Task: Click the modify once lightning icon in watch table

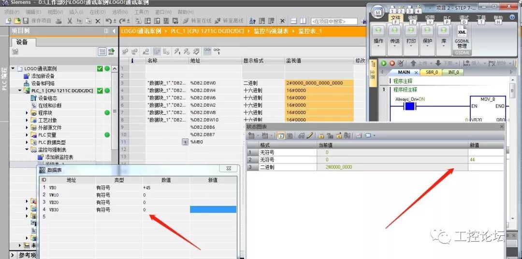Action: [177, 52]
